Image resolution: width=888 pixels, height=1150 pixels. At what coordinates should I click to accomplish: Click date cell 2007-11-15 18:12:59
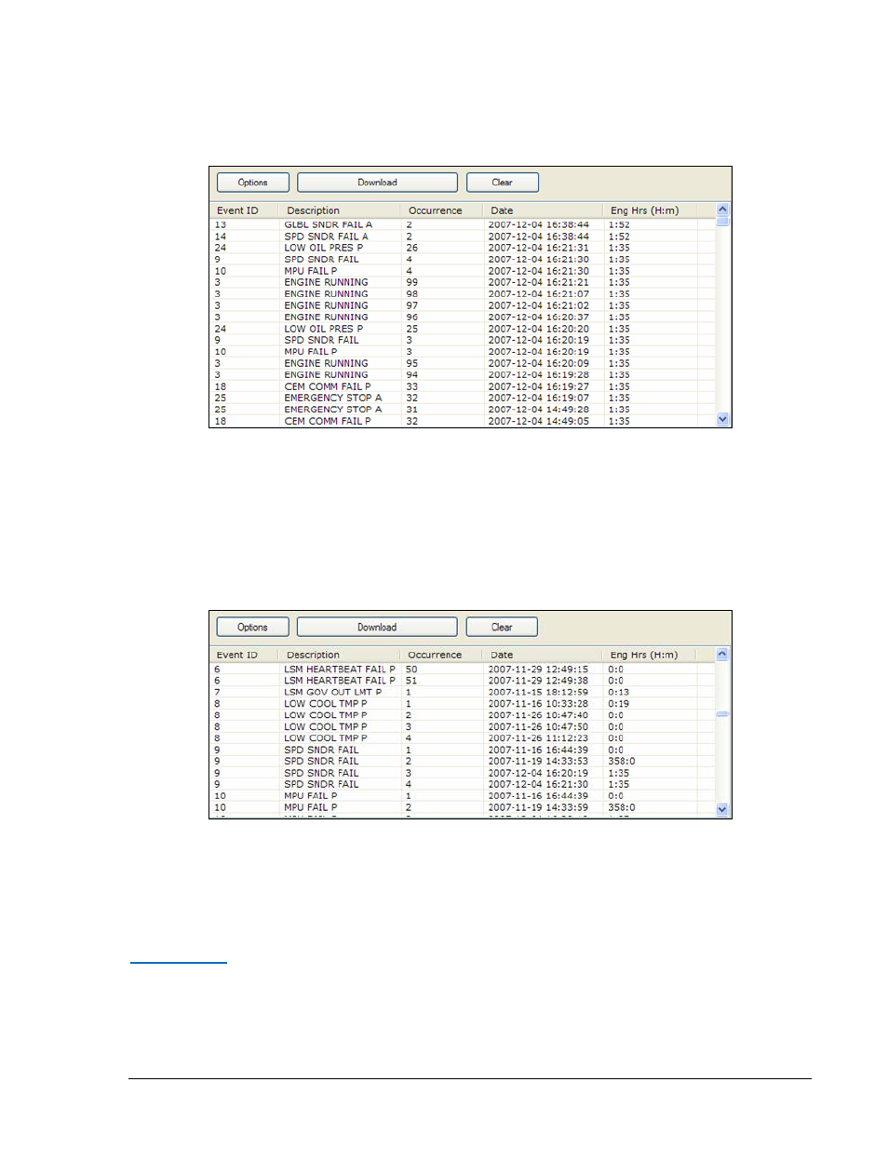click(539, 692)
